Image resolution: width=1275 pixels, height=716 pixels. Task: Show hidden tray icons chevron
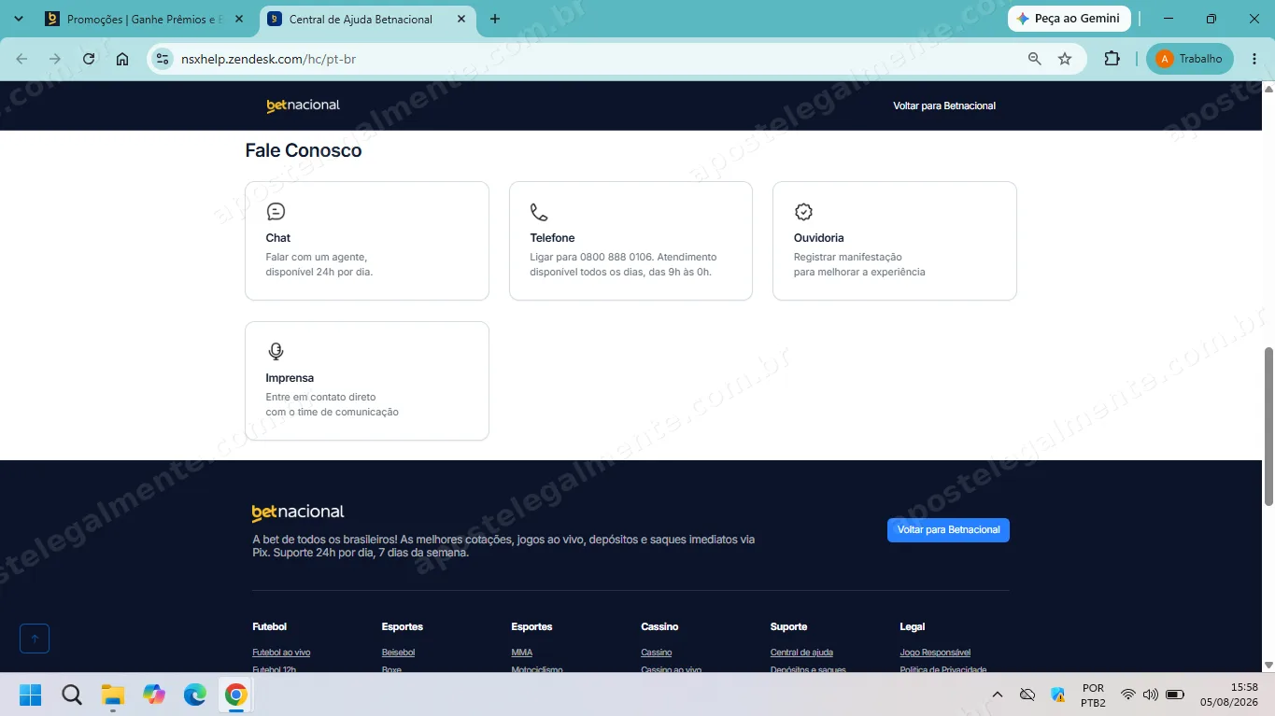pos(998,695)
